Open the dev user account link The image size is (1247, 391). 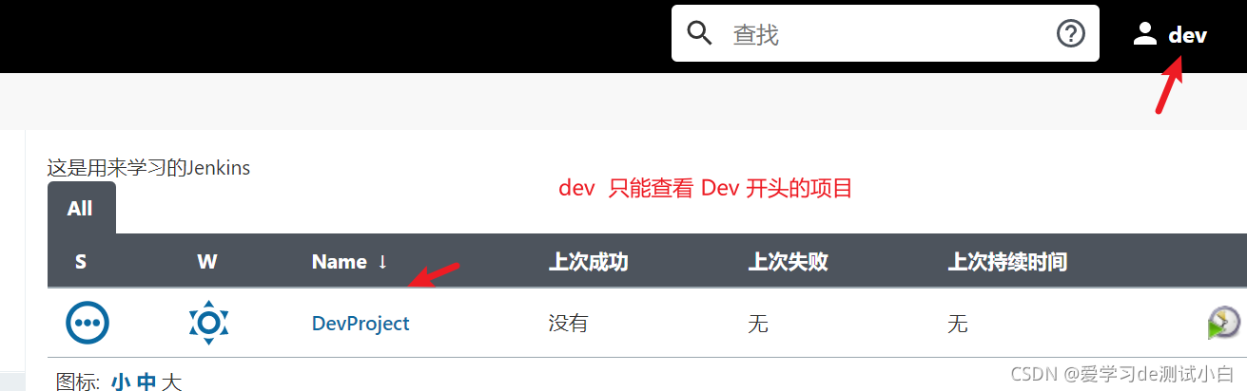(x=1188, y=35)
